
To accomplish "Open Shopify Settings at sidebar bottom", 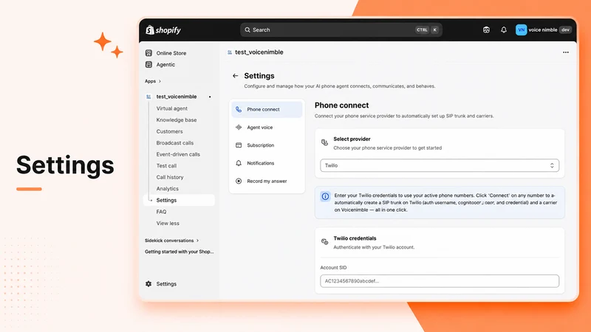I will [166, 284].
